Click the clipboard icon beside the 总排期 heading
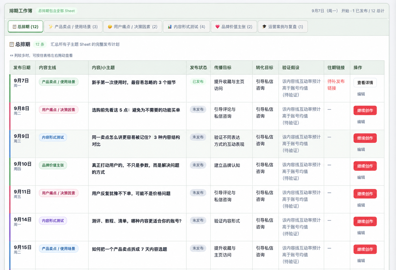This screenshot has width=396, height=270. click(x=12, y=44)
